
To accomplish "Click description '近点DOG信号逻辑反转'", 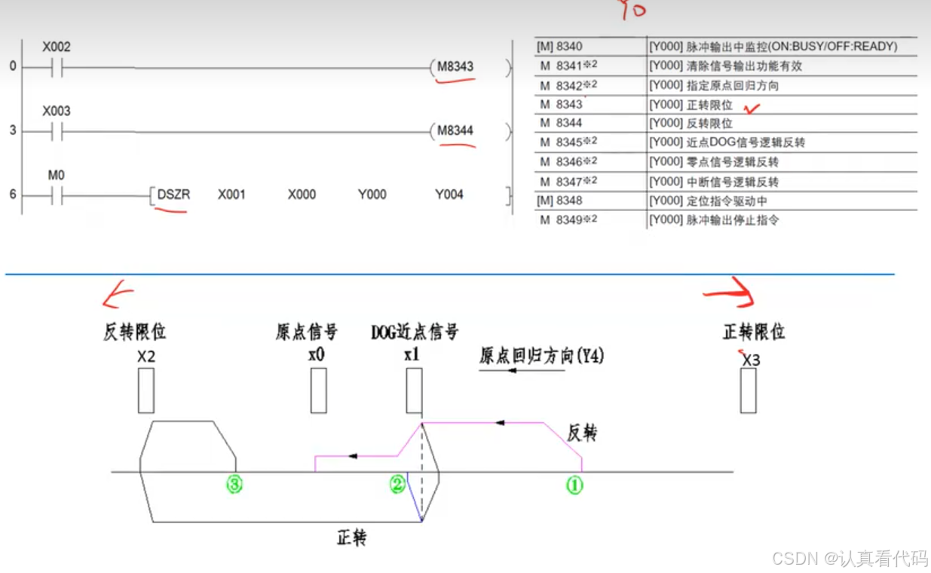I will (746, 142).
